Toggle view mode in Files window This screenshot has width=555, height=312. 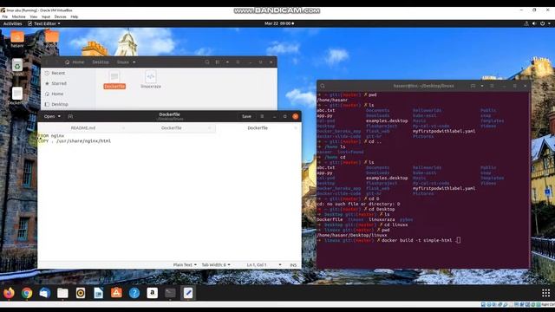218,62
